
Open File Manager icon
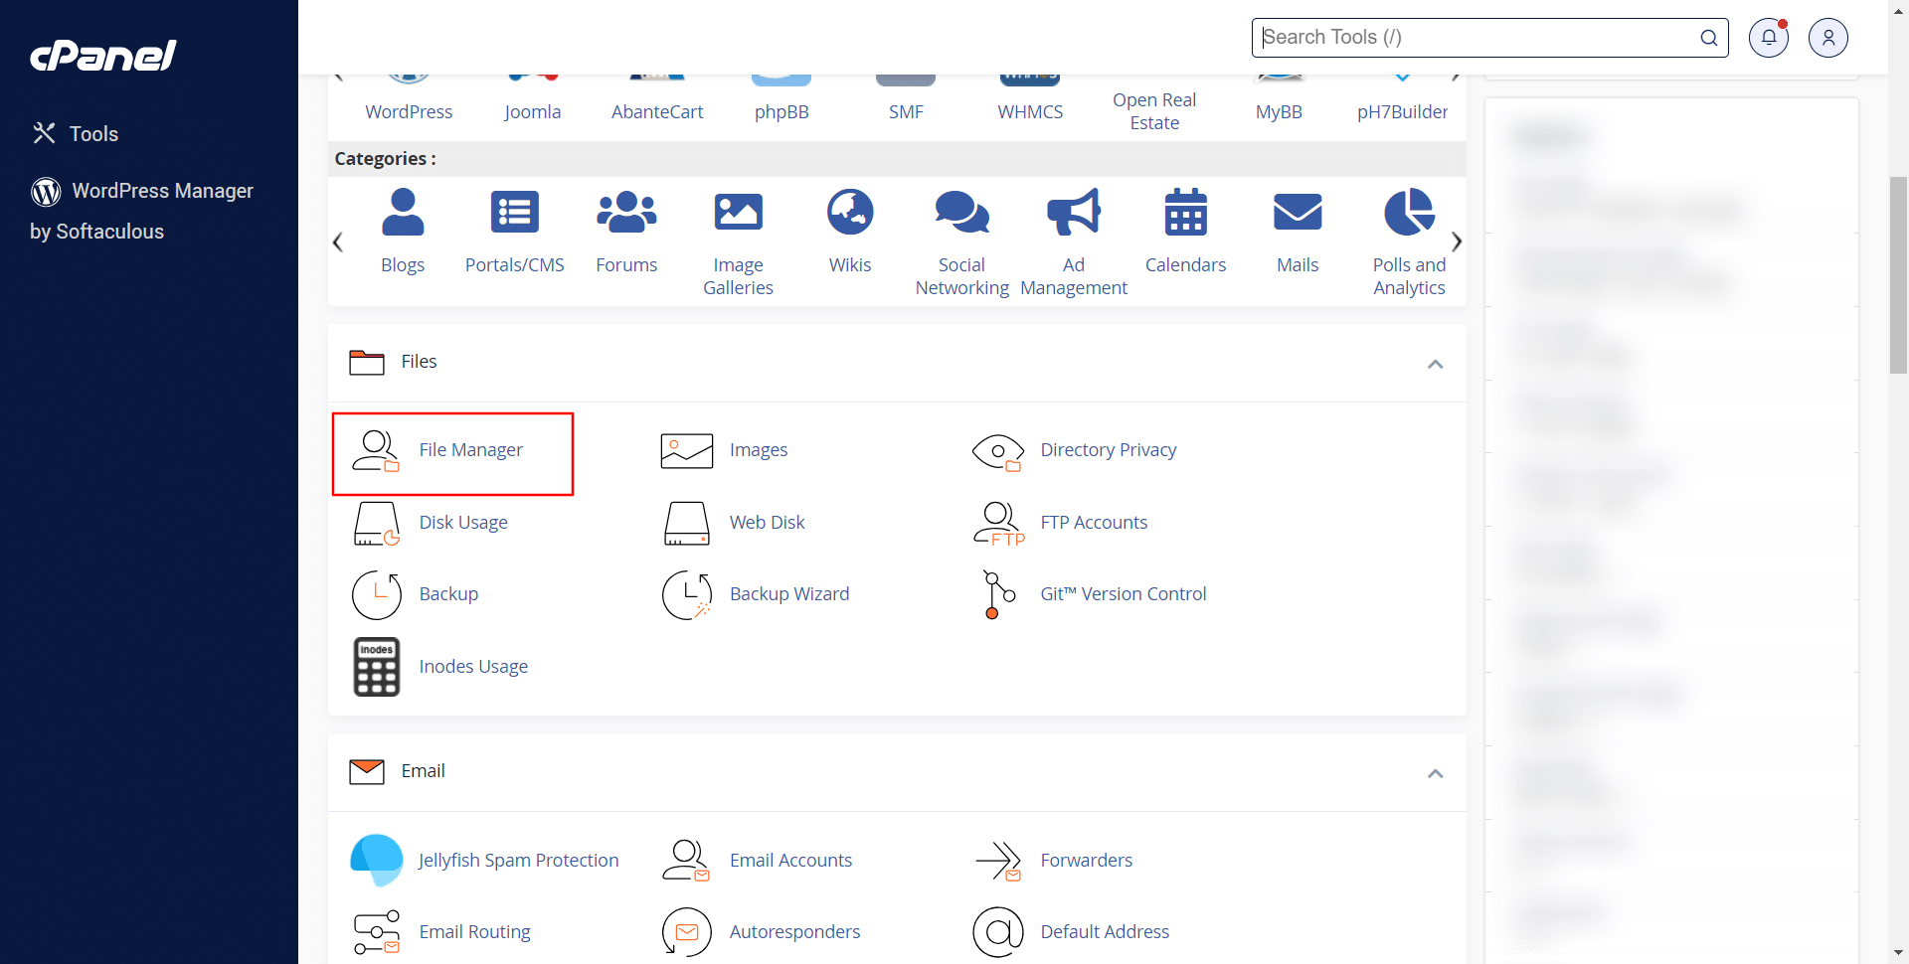coord(376,451)
